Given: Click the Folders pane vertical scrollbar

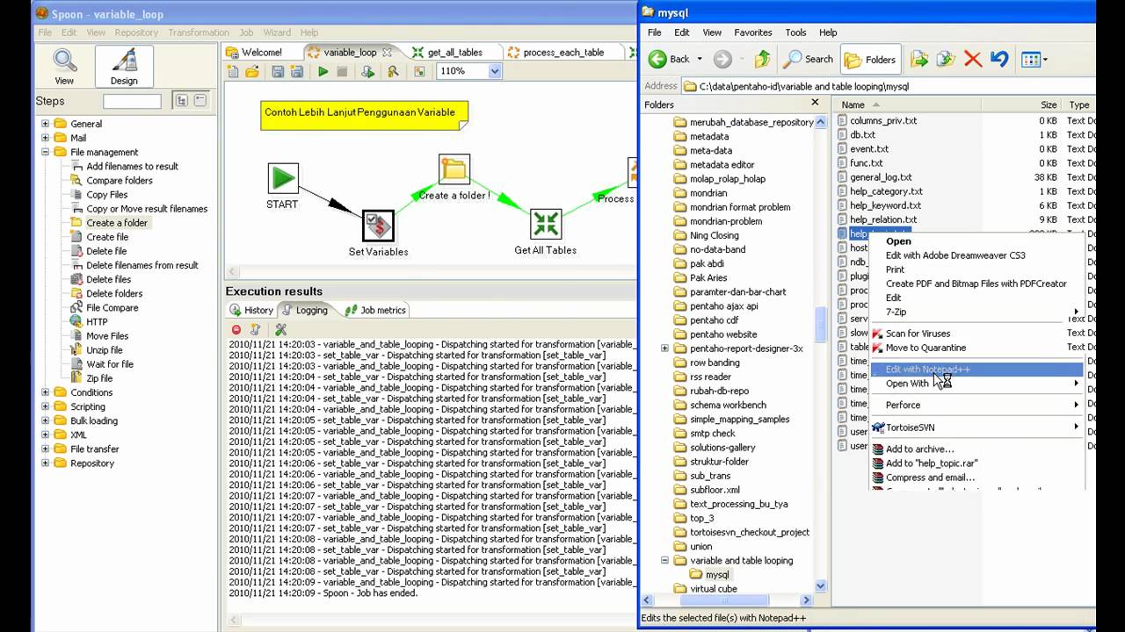Looking at the screenshot, I should tap(821, 325).
